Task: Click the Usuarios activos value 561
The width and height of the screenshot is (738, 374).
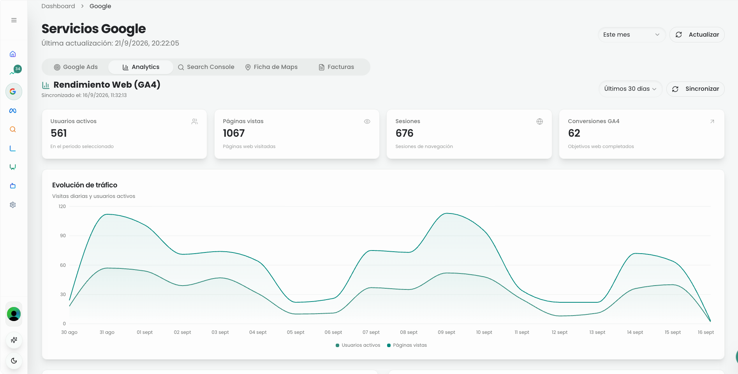Action: [x=59, y=133]
